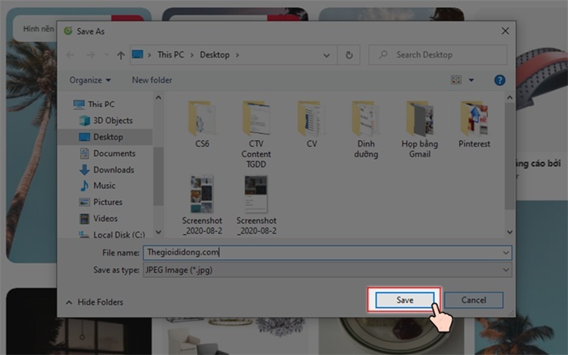Open Music in navigation pane

[x=97, y=186]
